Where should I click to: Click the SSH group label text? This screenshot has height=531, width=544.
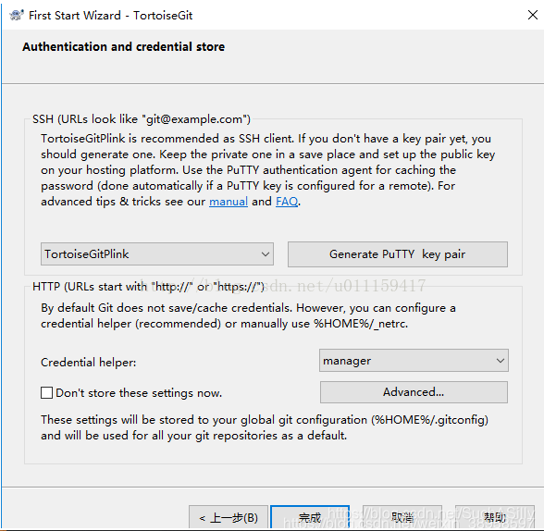coord(142,119)
